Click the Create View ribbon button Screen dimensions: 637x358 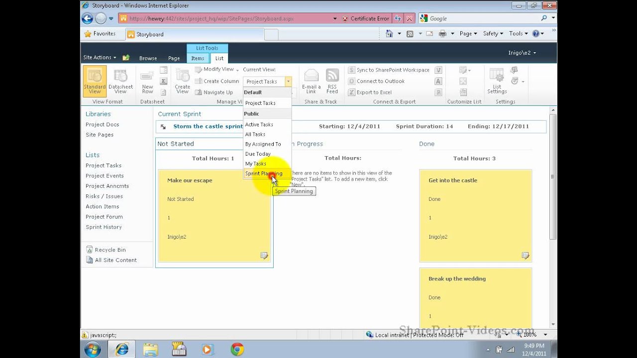tap(183, 82)
